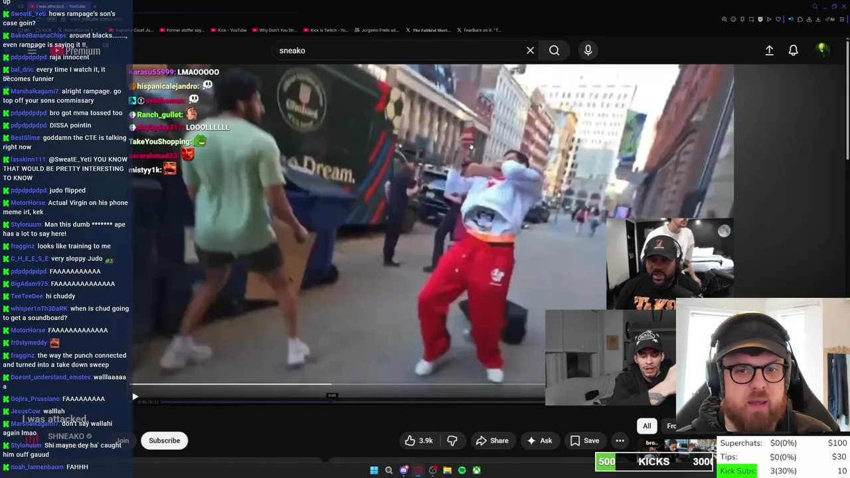Open the more actions ellipsis menu
The height and width of the screenshot is (478, 850).
click(620, 441)
